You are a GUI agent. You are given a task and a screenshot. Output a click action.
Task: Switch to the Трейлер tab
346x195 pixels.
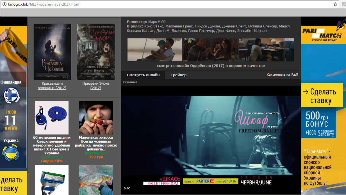tap(178, 75)
